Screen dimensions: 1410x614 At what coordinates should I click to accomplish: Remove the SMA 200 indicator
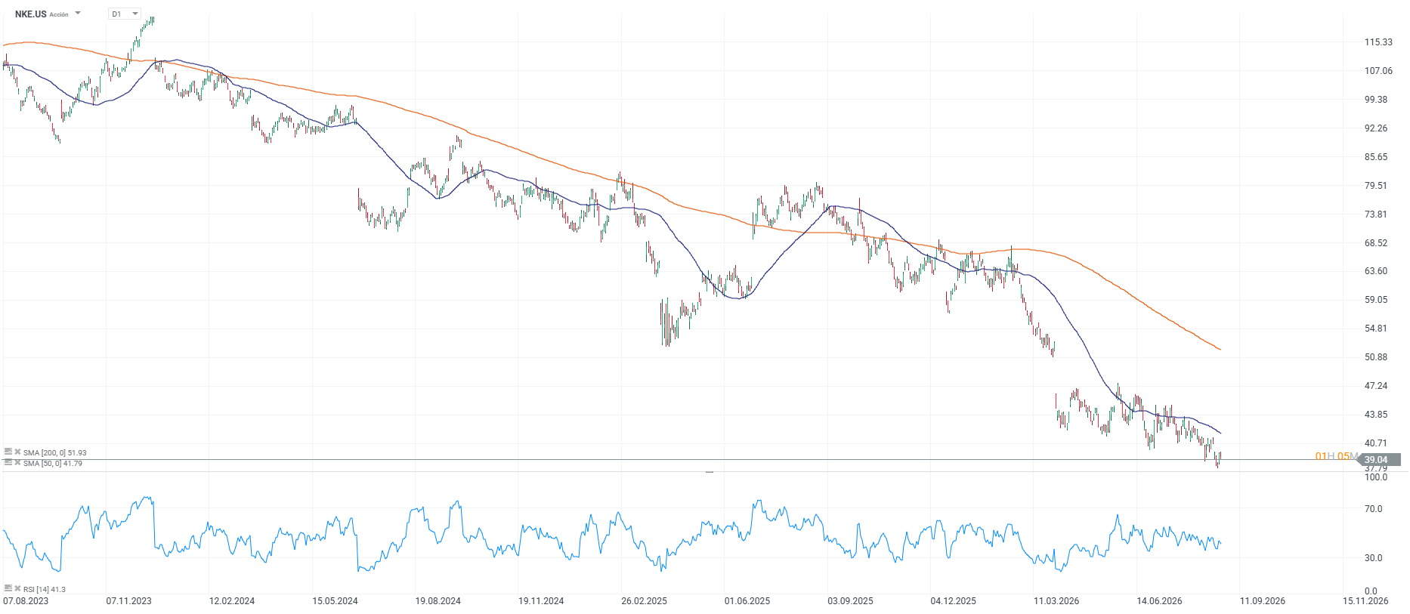point(17,452)
